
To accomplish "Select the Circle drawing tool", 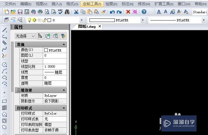I will coord(4,64).
